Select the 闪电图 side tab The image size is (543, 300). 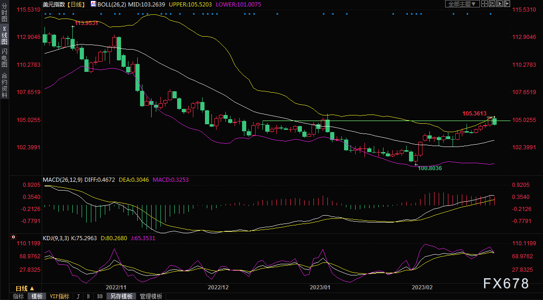tap(4, 58)
